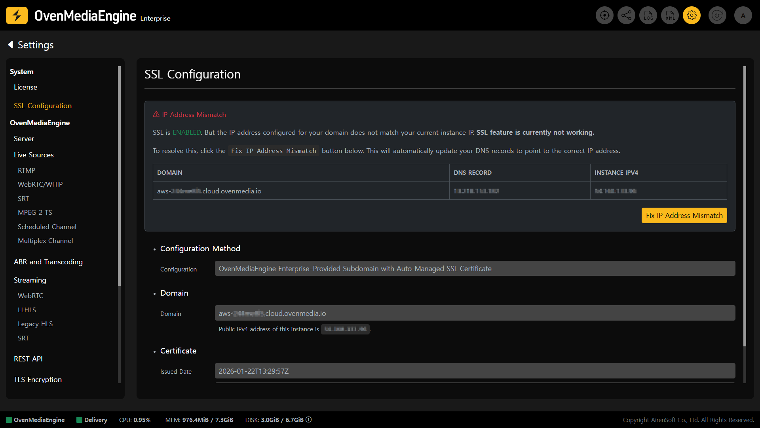Image resolution: width=760 pixels, height=428 pixels.
Task: Click the yellow settings gear icon
Action: (x=692, y=15)
